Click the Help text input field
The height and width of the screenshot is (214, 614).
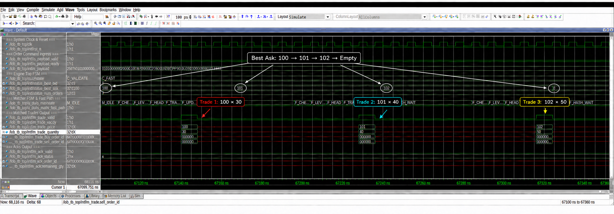[93, 17]
